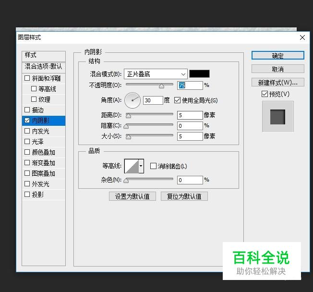Enable the 投影 drop shadow checkbox
Viewport: 313px width, 292px height.
27,195
